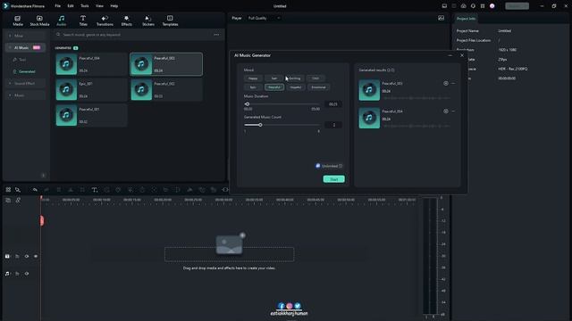Click the grid layout icon in timeline toolbar
Image resolution: width=572 pixels, height=321 pixels.
(x=8, y=190)
